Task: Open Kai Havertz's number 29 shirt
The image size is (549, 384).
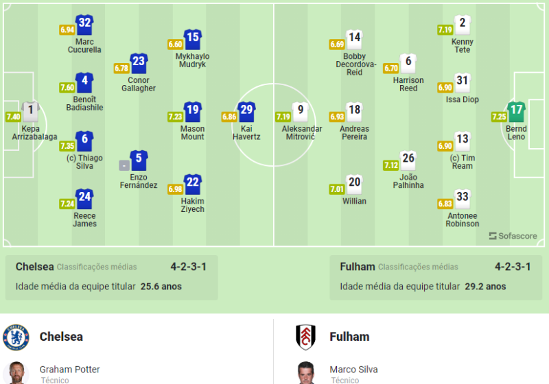Action: click(246, 112)
